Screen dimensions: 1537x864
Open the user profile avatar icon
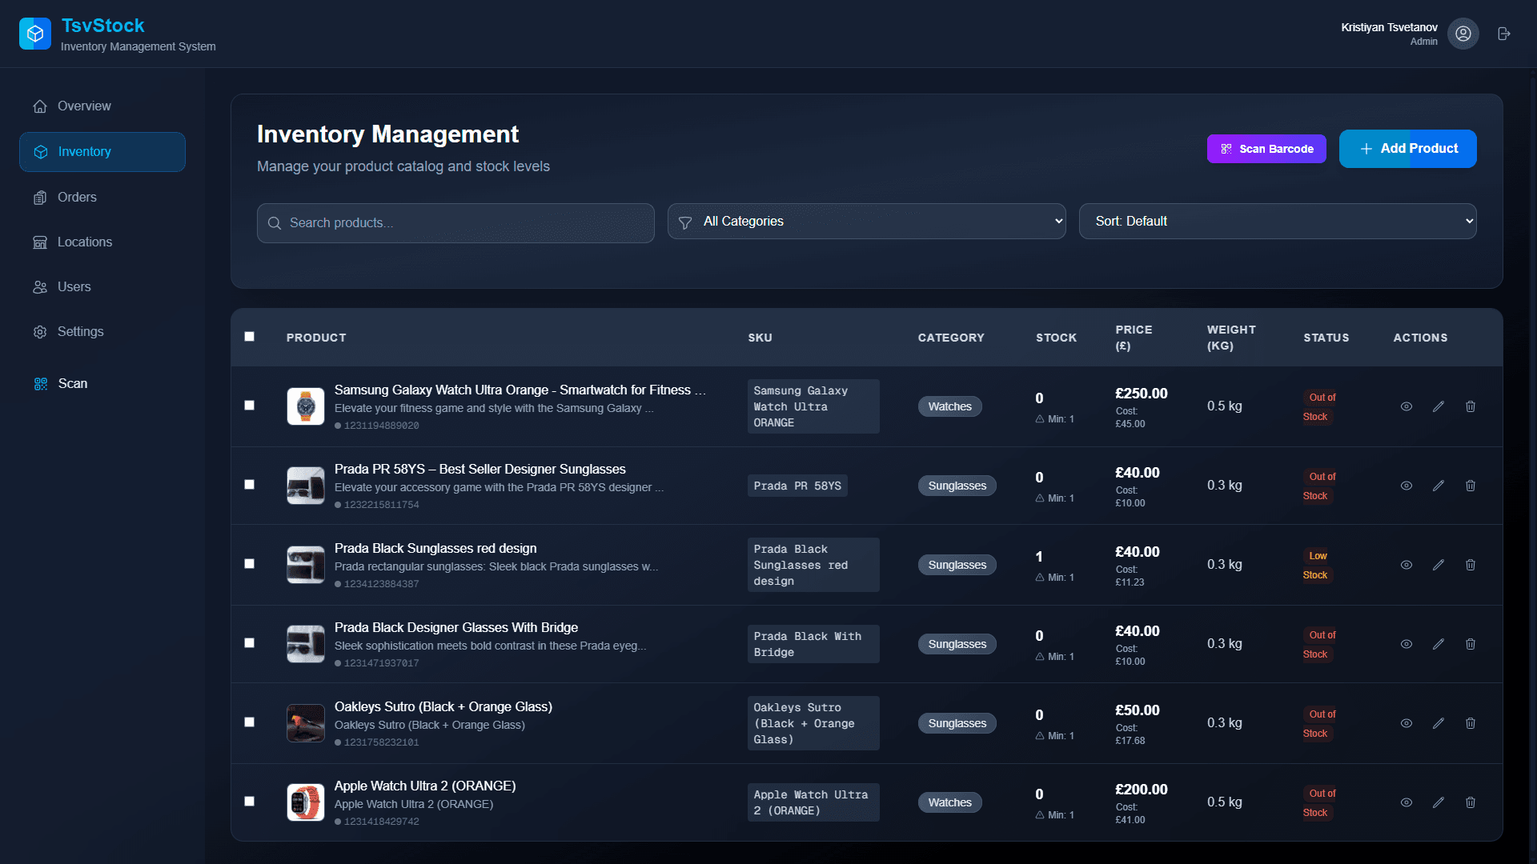(1463, 34)
